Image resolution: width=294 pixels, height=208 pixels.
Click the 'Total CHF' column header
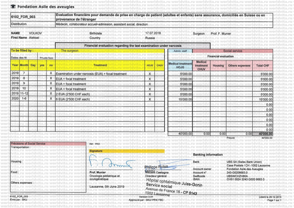262,66
